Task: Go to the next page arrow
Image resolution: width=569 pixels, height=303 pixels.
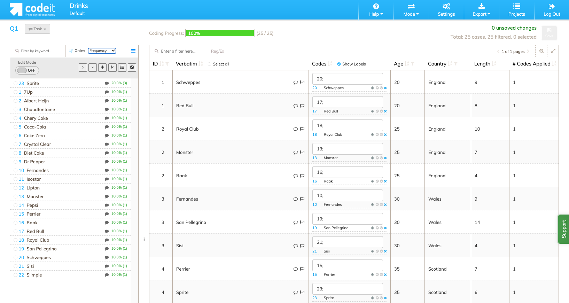Action: [x=528, y=51]
